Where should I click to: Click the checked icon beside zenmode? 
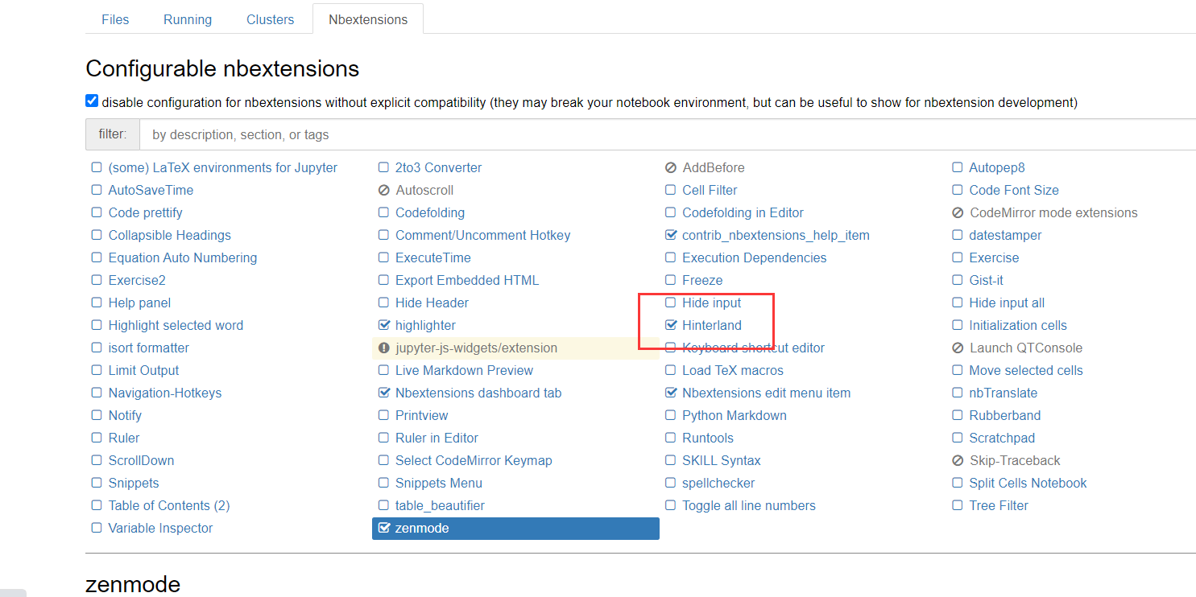click(x=384, y=529)
